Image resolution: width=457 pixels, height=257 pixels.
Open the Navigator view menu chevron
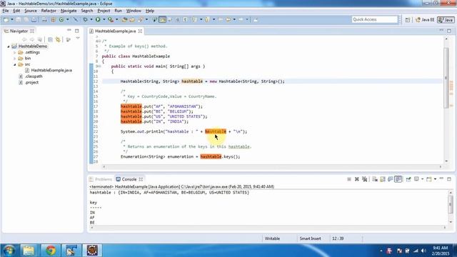78,38
